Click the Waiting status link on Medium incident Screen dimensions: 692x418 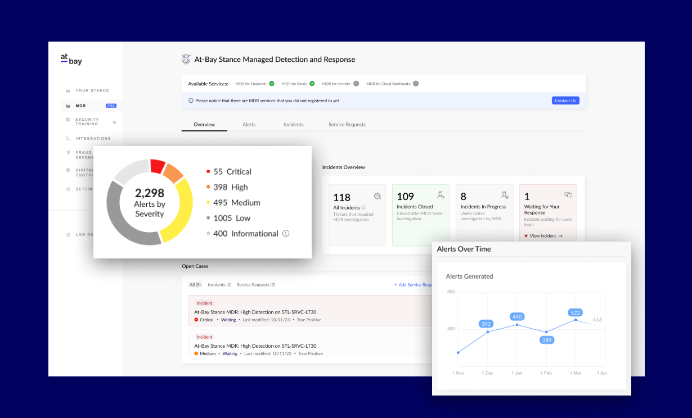(230, 354)
